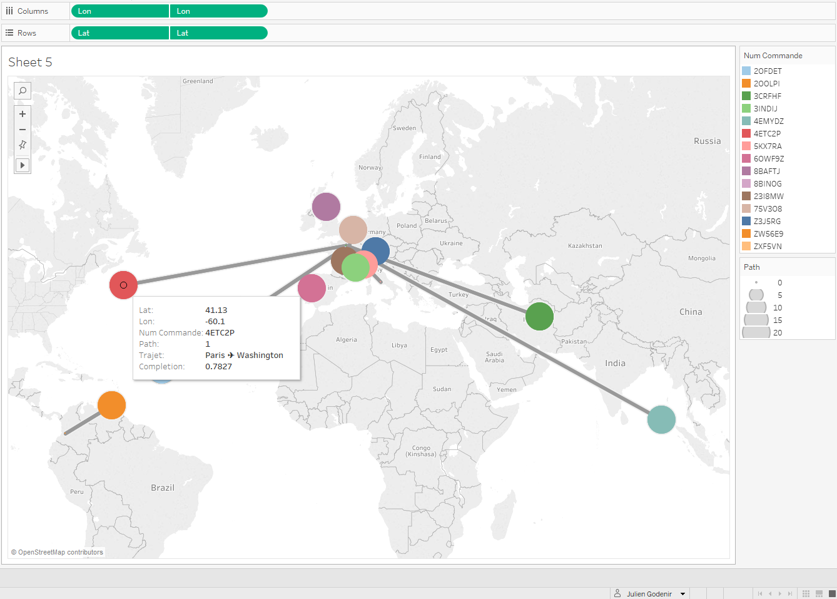Click the teal circle near Southeast Asia
Screen dimensions: 837x599
[661, 419]
